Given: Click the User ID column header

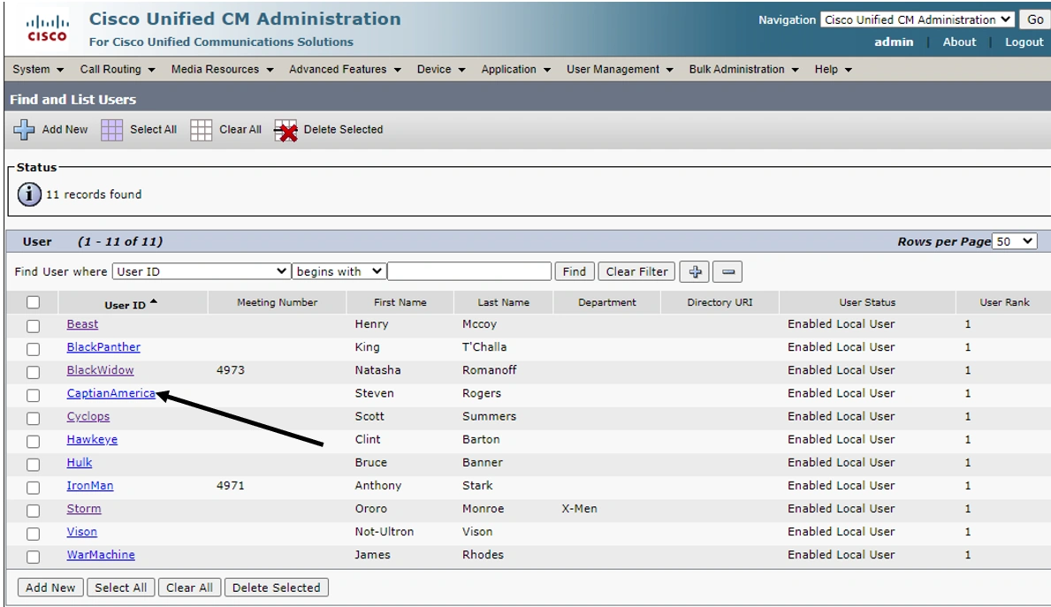Looking at the screenshot, I should [125, 305].
